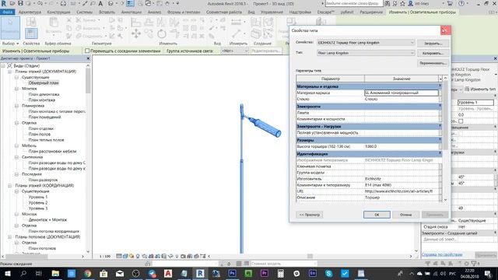Click the Revit icon on taskbar

[200, 273]
